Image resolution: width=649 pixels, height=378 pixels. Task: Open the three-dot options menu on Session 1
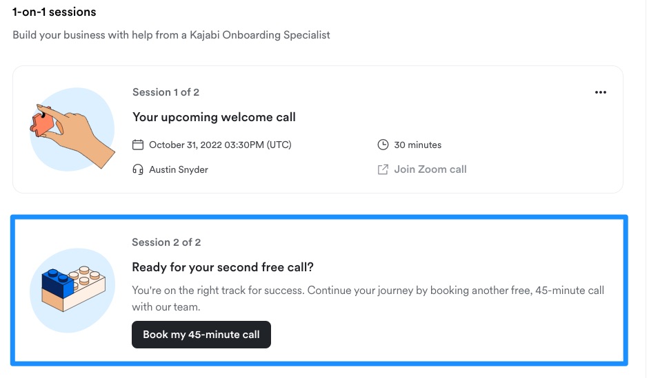tap(600, 92)
